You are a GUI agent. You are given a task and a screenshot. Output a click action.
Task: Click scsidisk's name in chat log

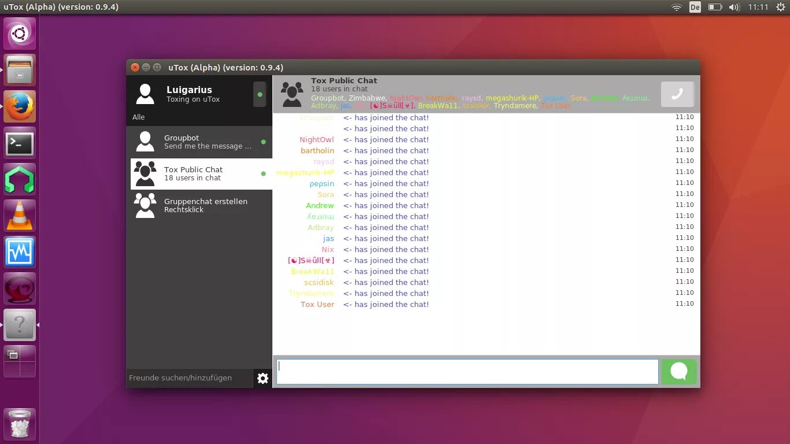point(319,283)
